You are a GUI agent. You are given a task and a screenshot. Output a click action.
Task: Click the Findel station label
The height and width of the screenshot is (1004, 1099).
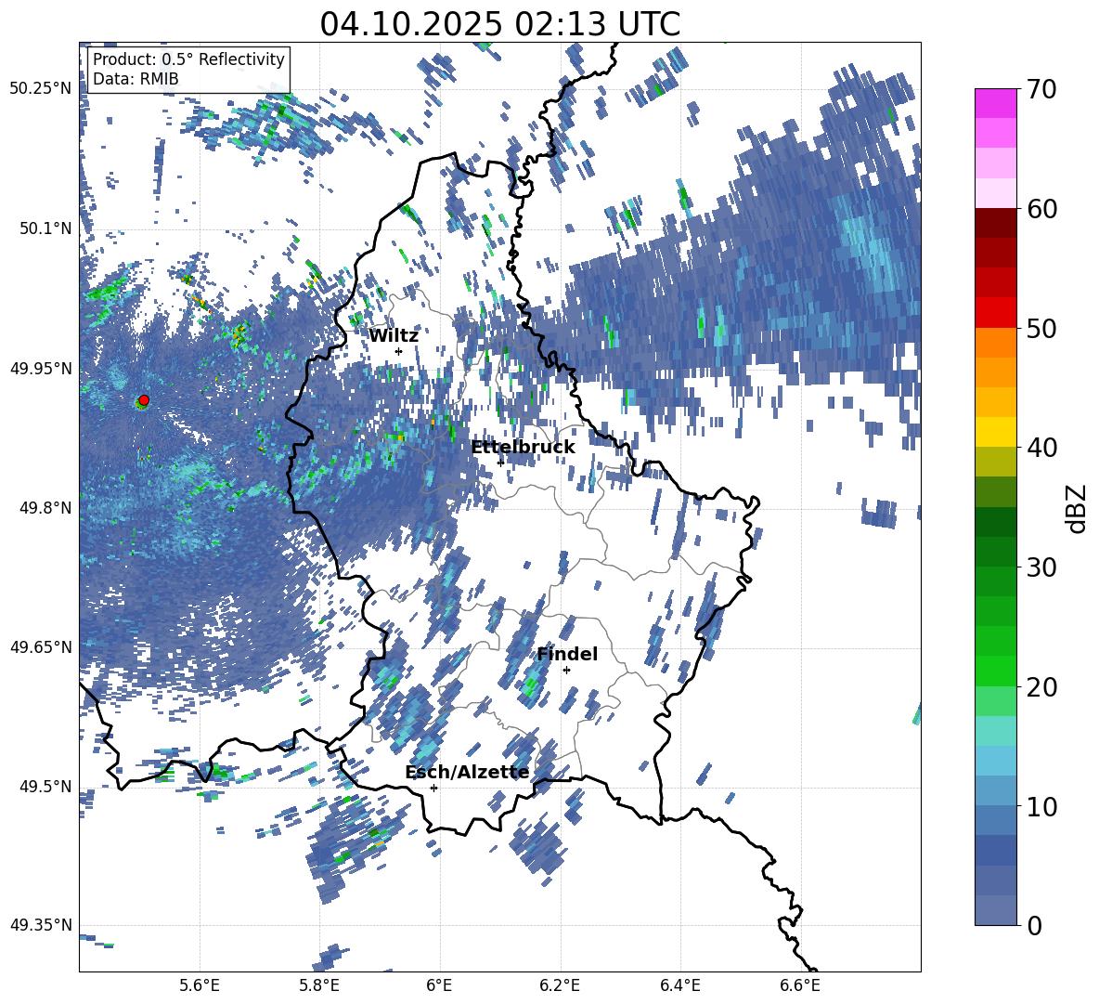(567, 654)
